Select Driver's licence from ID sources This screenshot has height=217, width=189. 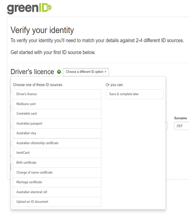point(57,94)
